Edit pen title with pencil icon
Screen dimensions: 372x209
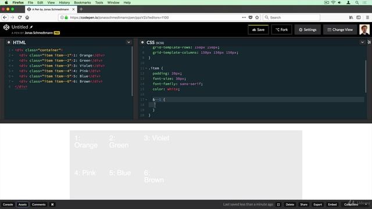click(x=31, y=27)
